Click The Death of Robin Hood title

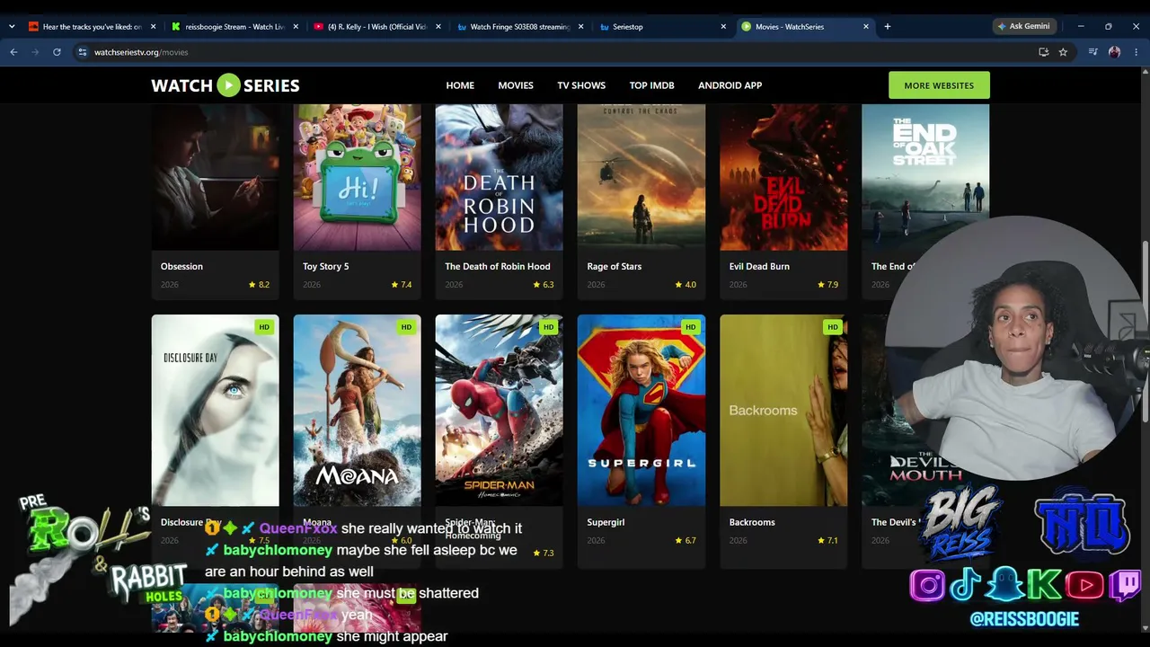498,267
